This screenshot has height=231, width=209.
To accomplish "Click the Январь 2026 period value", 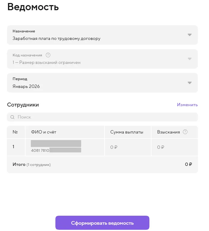I will click(26, 86).
